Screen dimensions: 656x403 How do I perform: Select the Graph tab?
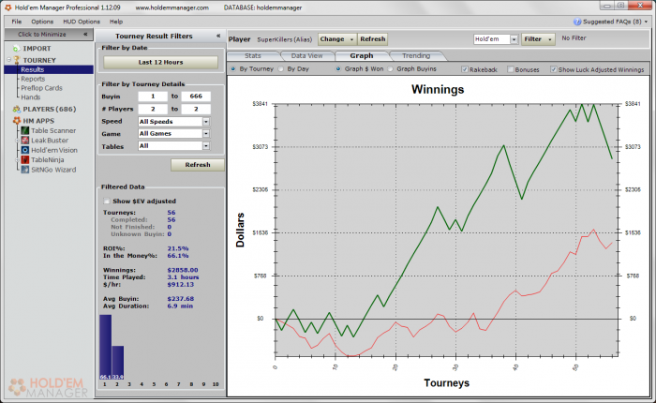click(362, 55)
